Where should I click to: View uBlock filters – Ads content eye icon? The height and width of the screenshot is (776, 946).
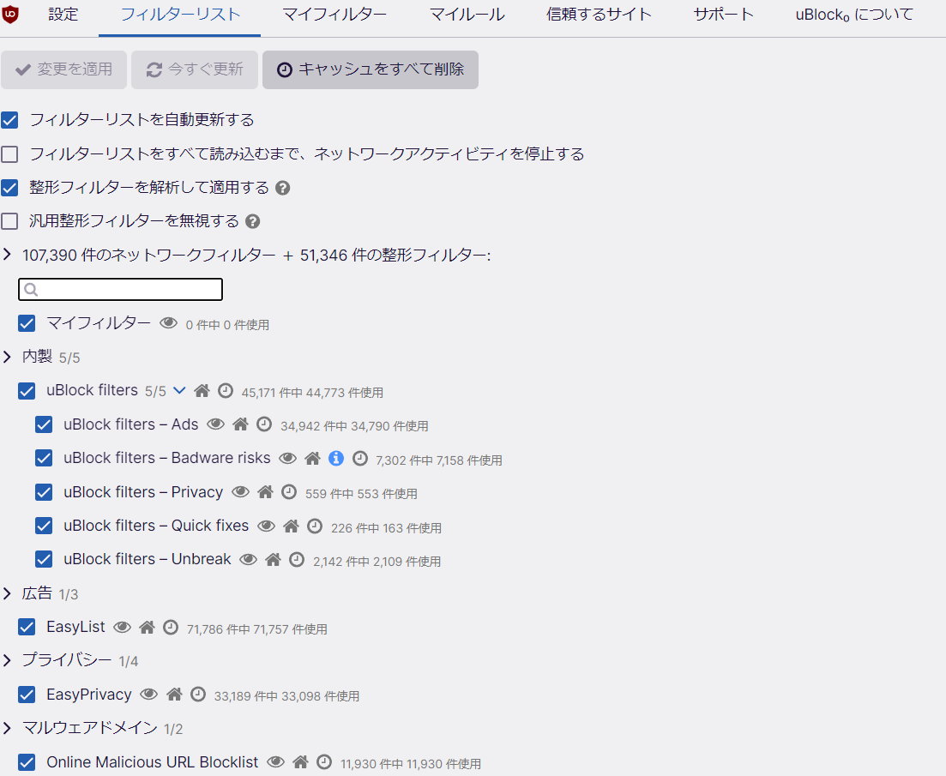point(215,424)
